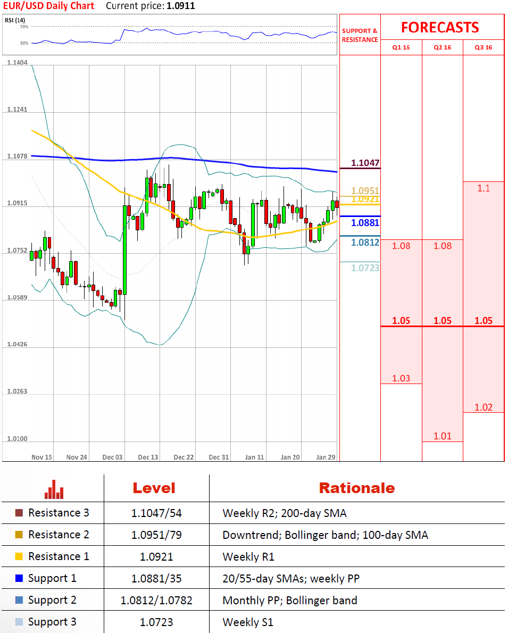Image resolution: width=508 pixels, height=633 pixels.
Task: Click the level cell 1.0921 in table
Action: coord(156,557)
